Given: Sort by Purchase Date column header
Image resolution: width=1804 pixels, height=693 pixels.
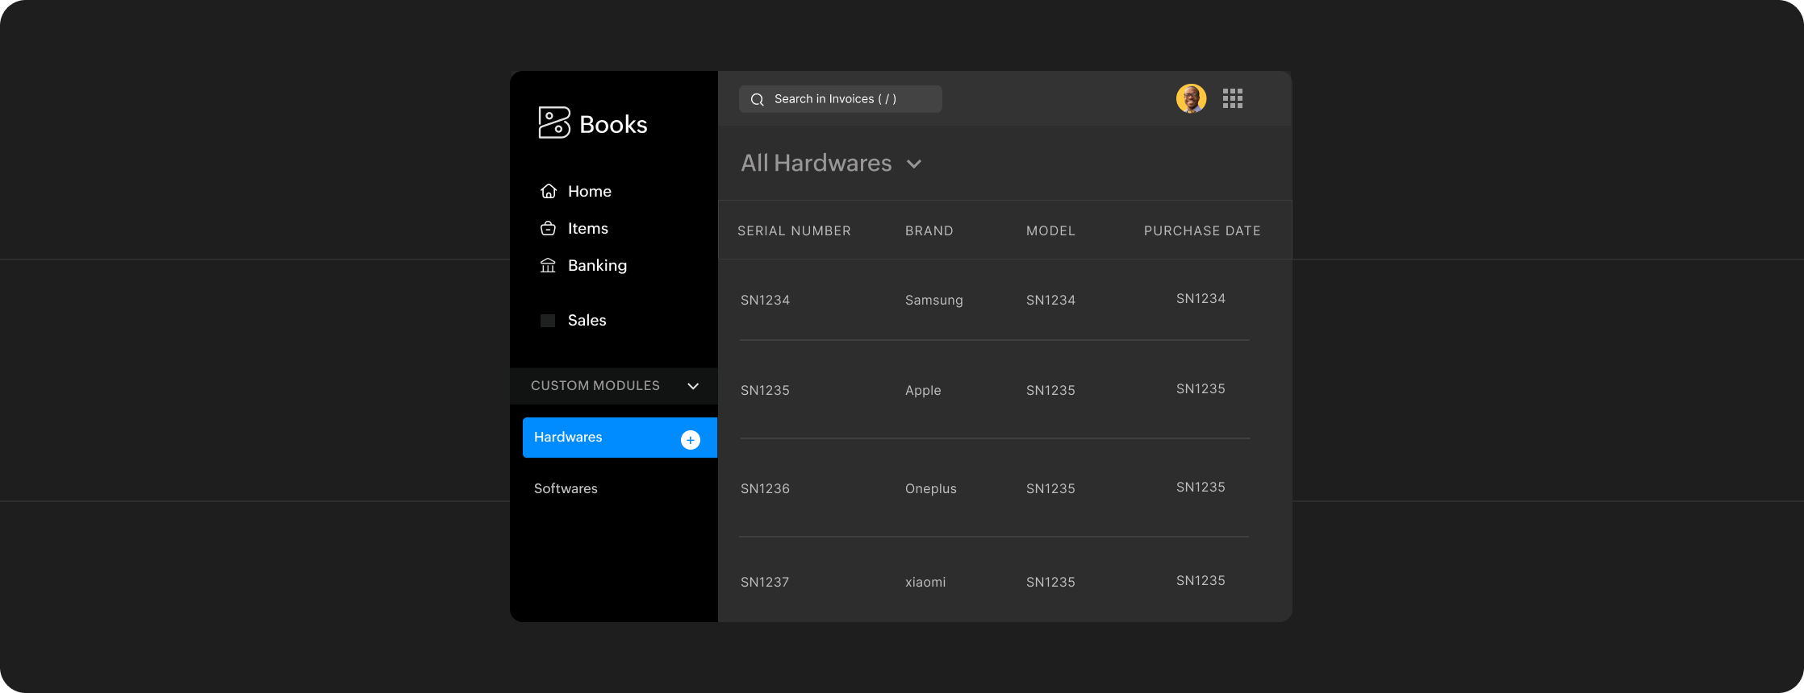Looking at the screenshot, I should 1202,230.
